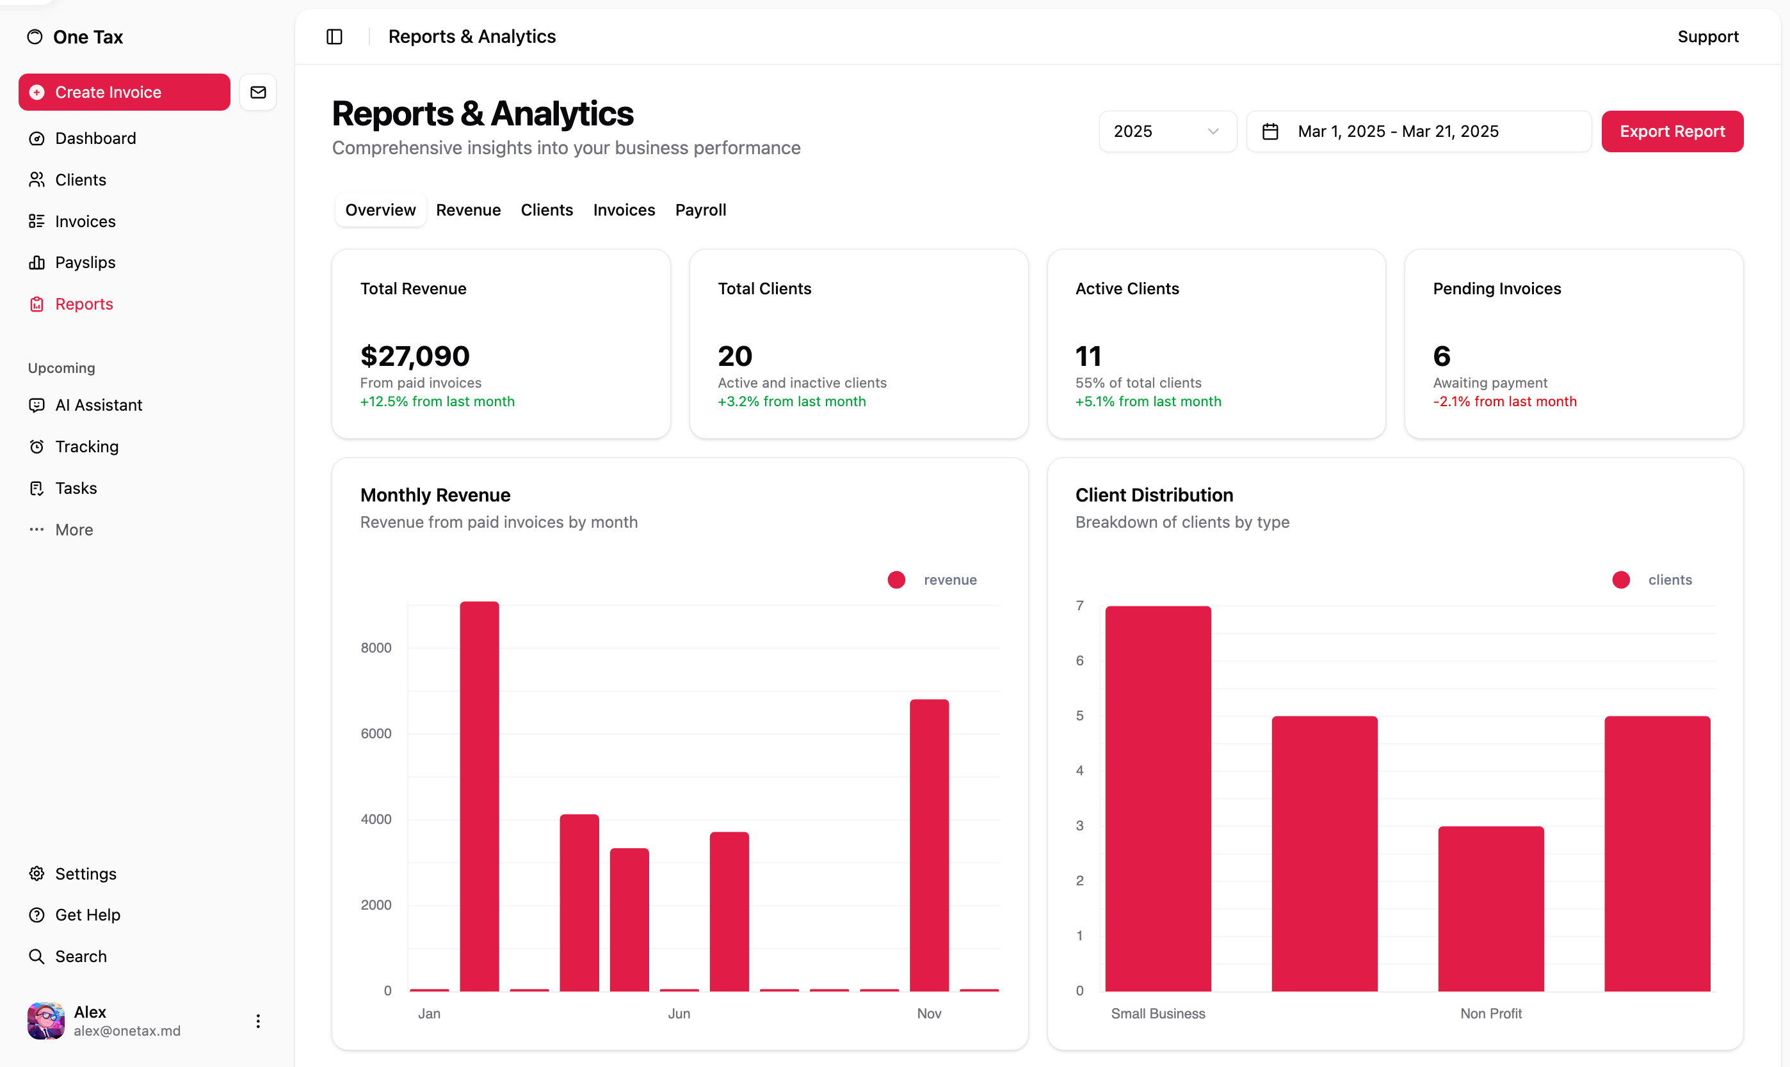Open Tasks from the sidebar
The image size is (1790, 1067).
coord(76,488)
